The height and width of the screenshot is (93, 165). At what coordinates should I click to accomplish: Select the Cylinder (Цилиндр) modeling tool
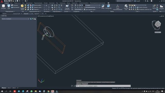pos(3,7)
